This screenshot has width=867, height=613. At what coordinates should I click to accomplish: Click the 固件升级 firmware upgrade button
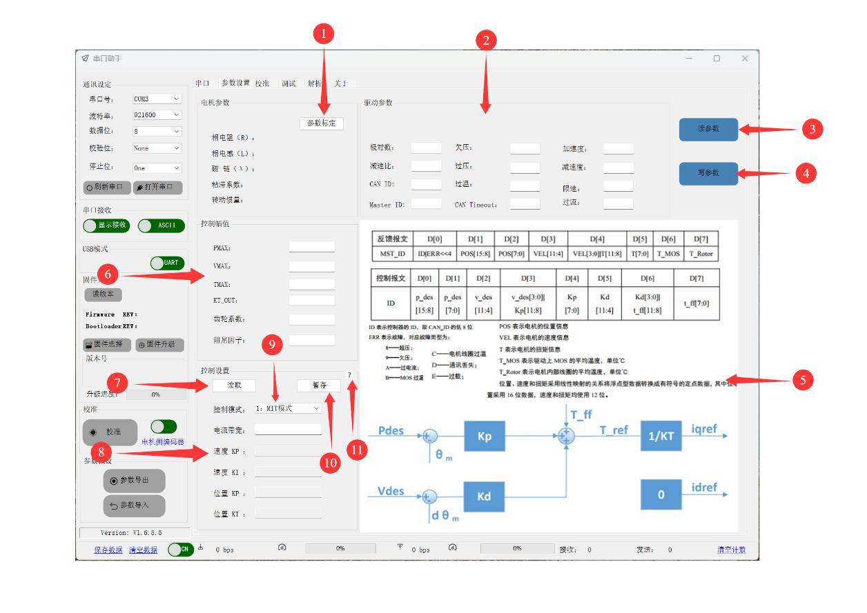tap(160, 345)
